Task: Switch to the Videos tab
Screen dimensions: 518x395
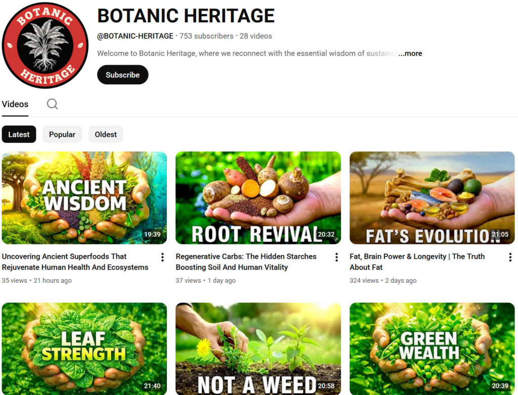Action: click(x=15, y=104)
